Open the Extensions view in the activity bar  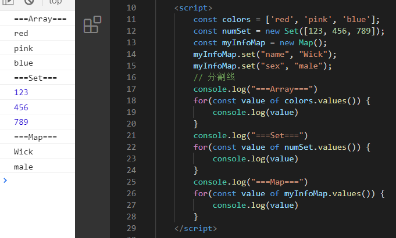pos(92,24)
